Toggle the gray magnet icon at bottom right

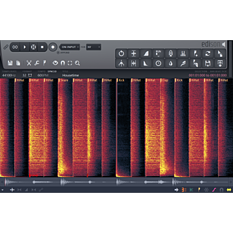pos(221,190)
